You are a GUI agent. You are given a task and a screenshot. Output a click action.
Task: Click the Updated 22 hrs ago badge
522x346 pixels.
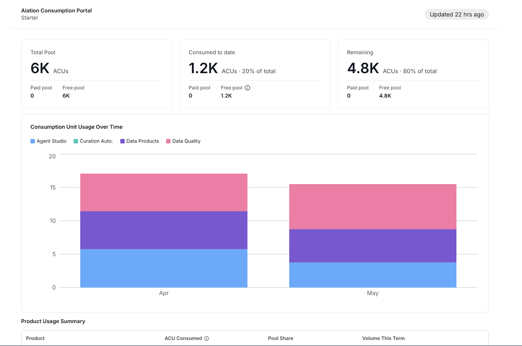pyautogui.click(x=457, y=14)
